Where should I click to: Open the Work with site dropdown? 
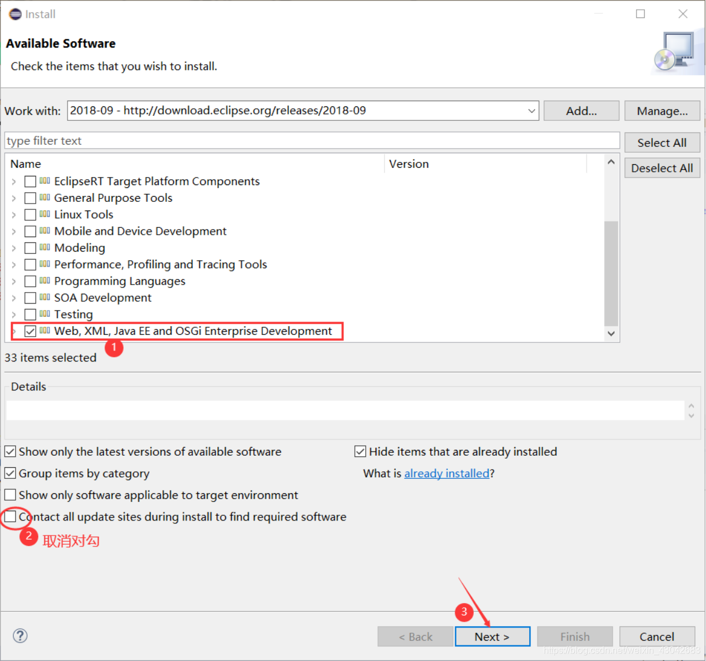532,110
